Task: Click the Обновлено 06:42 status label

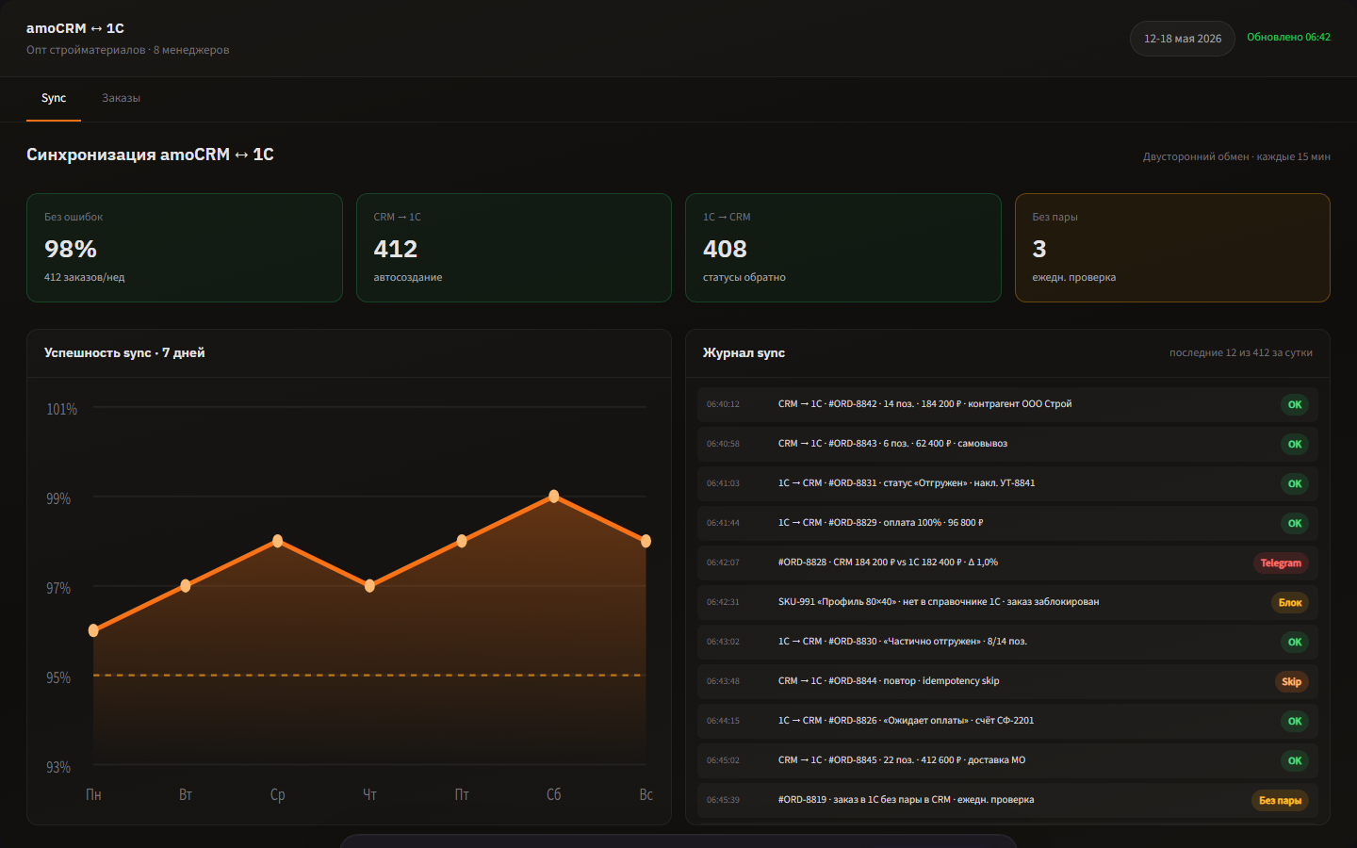Action: point(1288,38)
